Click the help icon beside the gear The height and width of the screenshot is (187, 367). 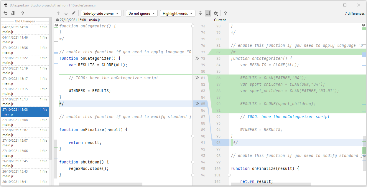click(226, 13)
